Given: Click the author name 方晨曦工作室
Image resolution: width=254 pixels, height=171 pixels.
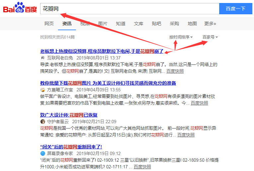Looking at the screenshot, I should coord(60,90).
